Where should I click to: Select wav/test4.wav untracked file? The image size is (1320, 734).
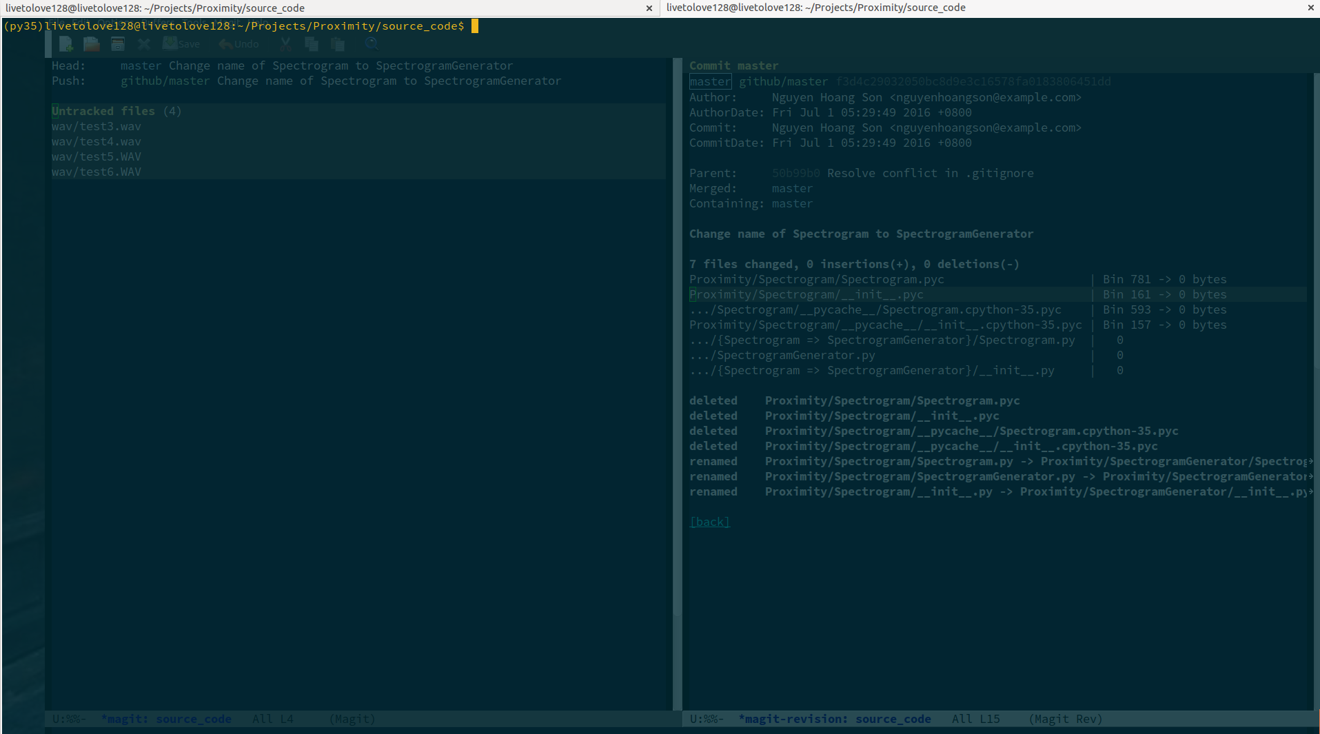pyautogui.click(x=97, y=141)
